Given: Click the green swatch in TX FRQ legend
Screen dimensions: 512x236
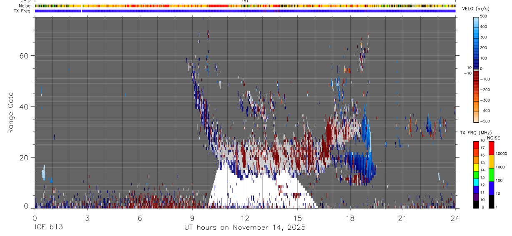Looking at the screenshot, I should (x=476, y=174).
